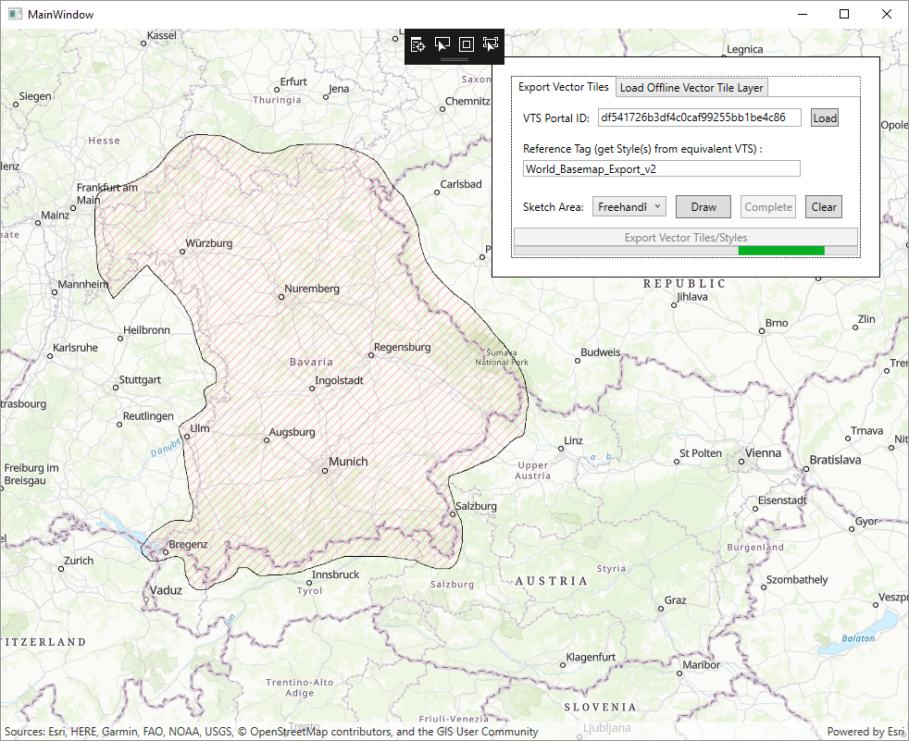Click the Complete button
909x741 pixels.
(768, 207)
